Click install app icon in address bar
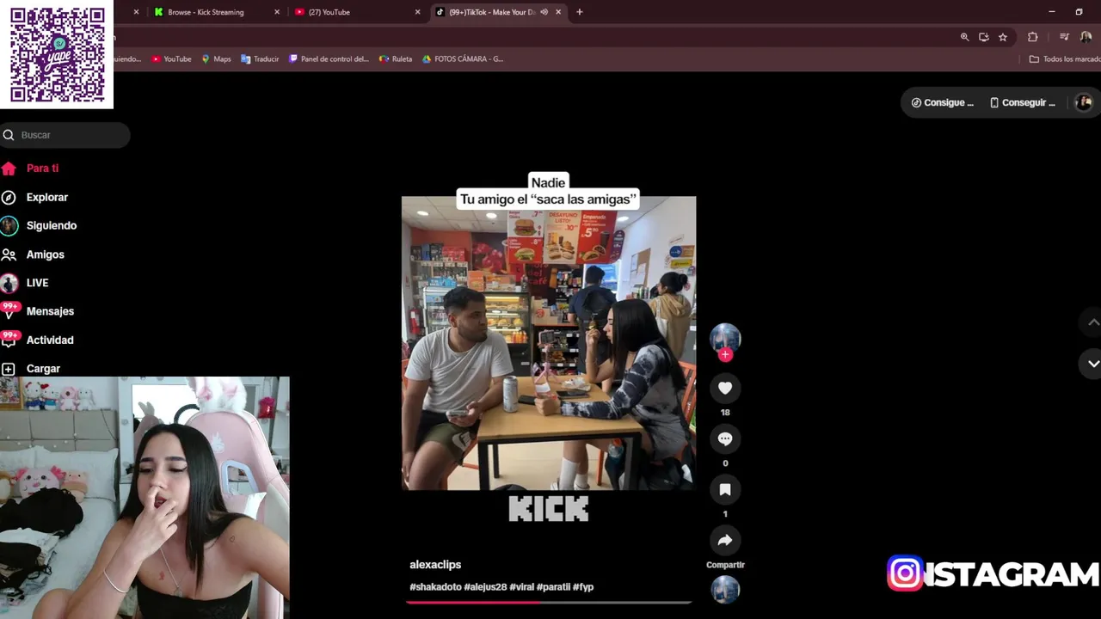This screenshot has width=1101, height=619. [x=983, y=37]
